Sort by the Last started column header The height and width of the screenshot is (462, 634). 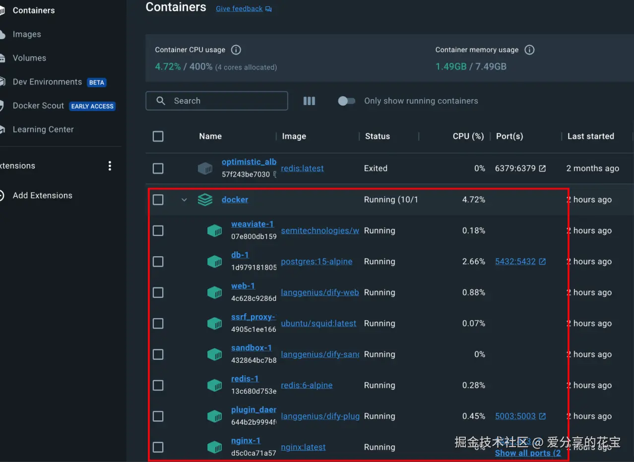click(591, 136)
